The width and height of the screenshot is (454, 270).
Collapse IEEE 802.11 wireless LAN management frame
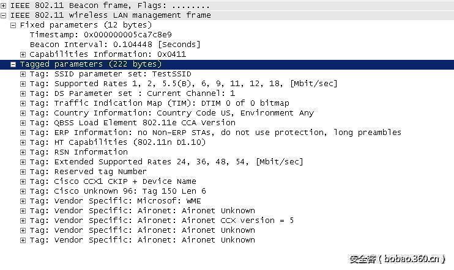pos(4,15)
